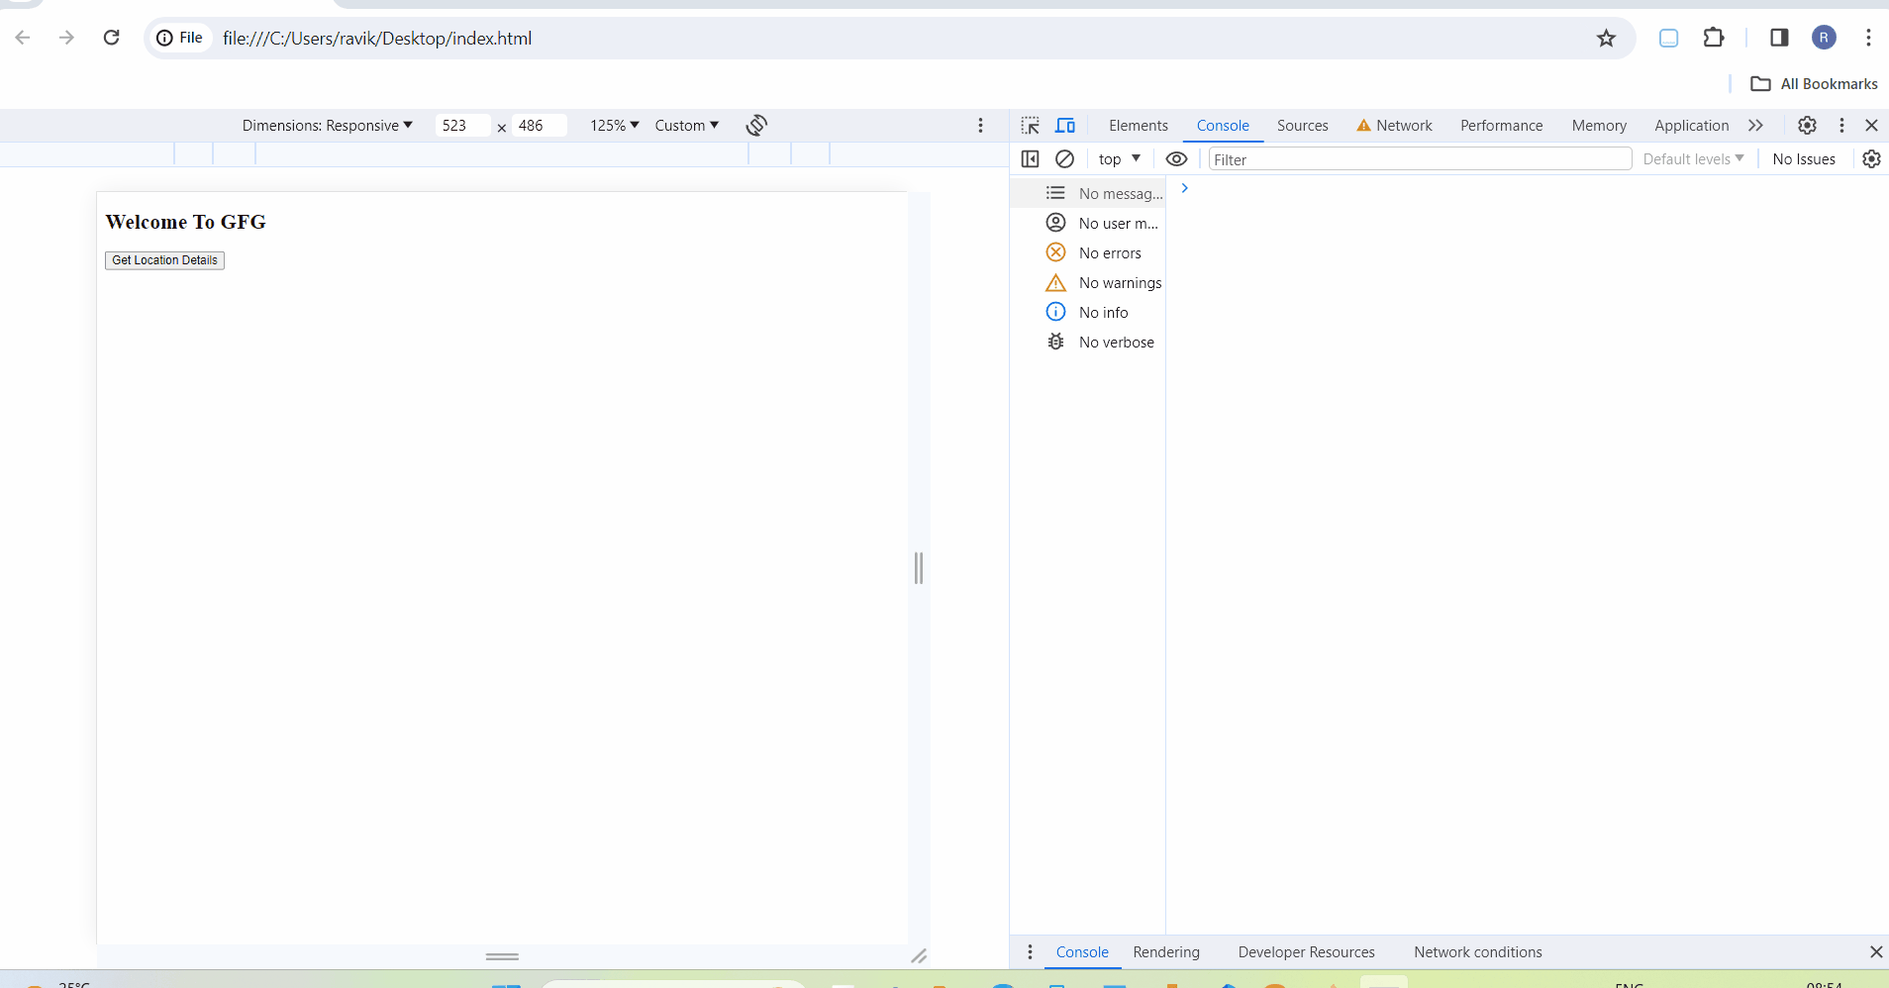Click the right-edge viewport resize handle
The image size is (1889, 988).
coord(919,568)
